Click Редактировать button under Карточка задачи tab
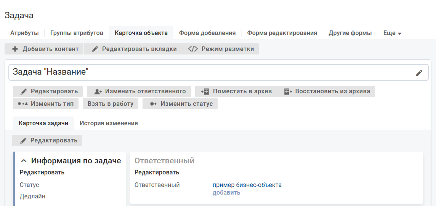The height and width of the screenshot is (206, 436). tap(47, 141)
